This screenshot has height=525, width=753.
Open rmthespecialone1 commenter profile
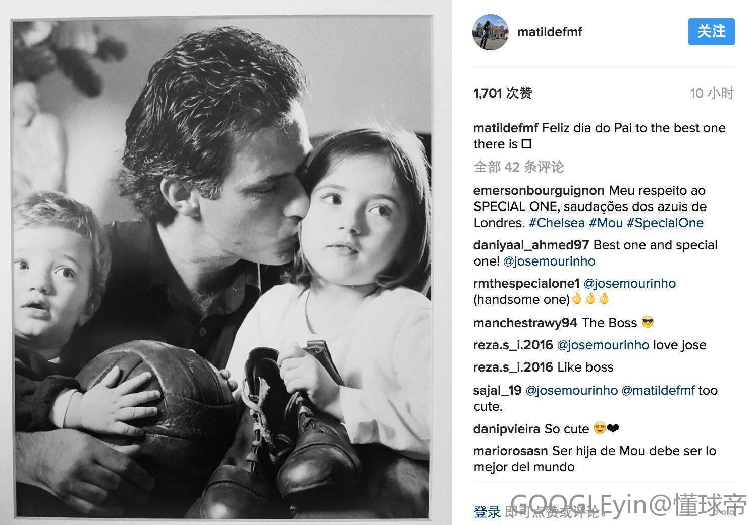pos(526,283)
